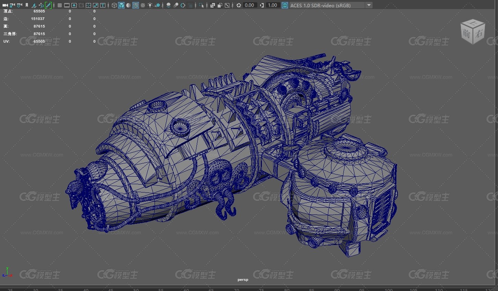Toggle the View Transform ON button
Screen dimensions: 498x291
[x=285, y=5]
